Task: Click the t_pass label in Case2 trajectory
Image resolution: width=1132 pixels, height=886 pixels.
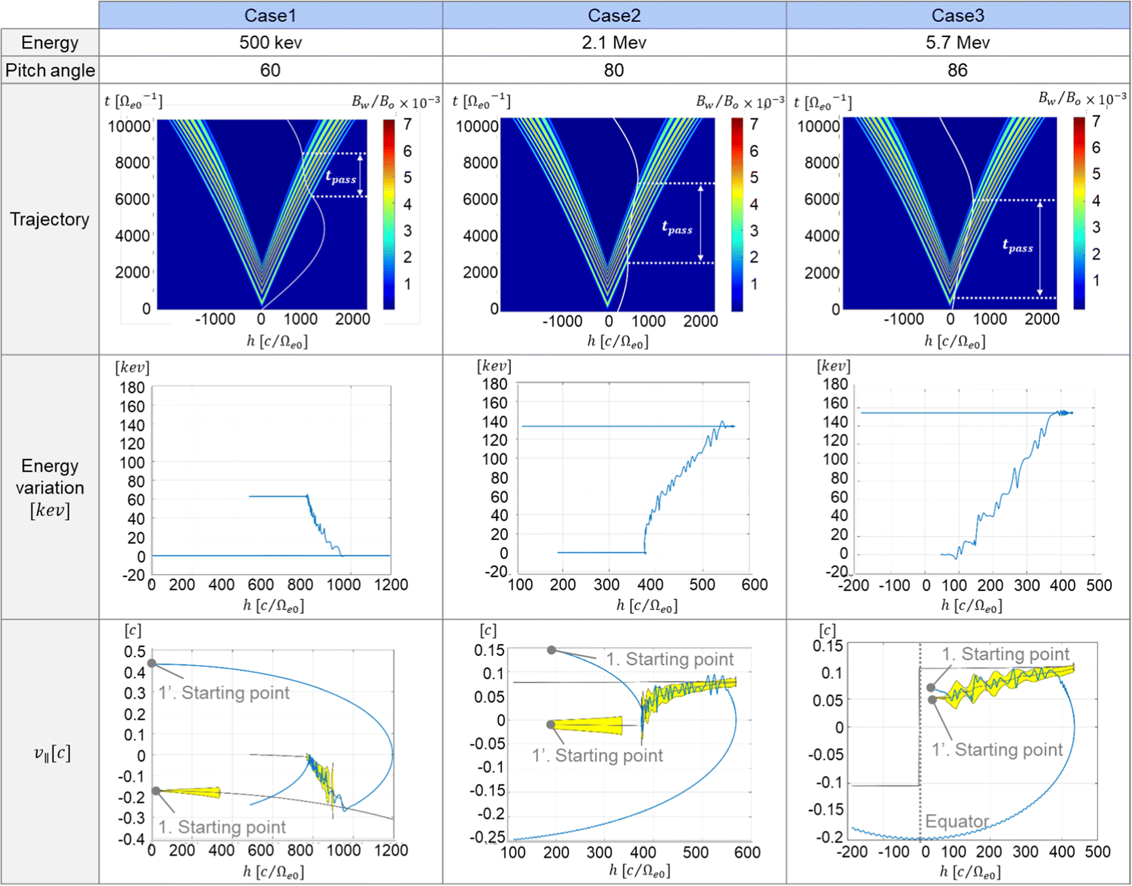Action: tap(677, 227)
